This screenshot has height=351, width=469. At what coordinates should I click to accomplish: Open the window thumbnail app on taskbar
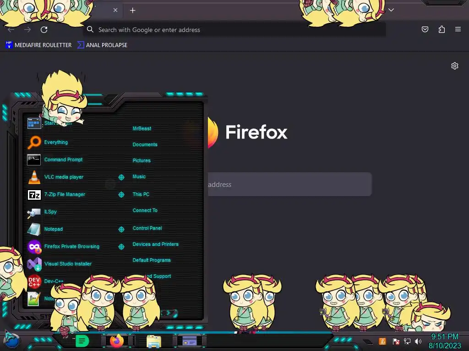pyautogui.click(x=190, y=340)
